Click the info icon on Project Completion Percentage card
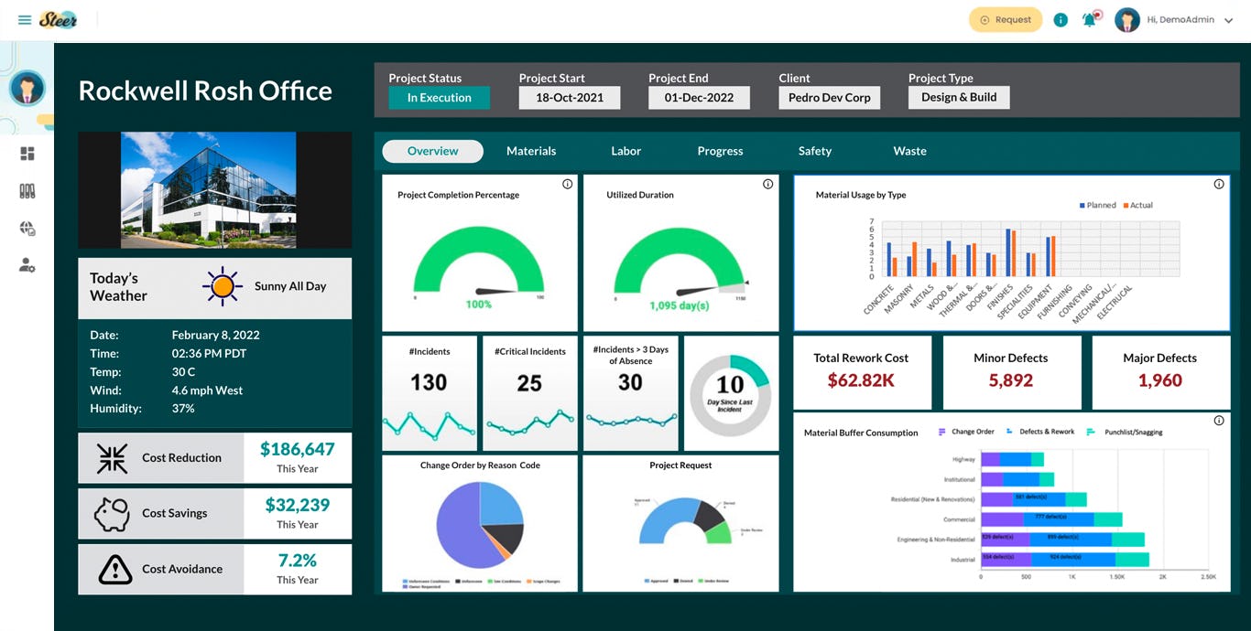The height and width of the screenshot is (631, 1251). 568,184
